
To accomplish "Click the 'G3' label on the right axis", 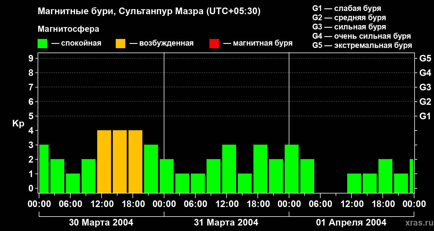I will coord(425,87).
